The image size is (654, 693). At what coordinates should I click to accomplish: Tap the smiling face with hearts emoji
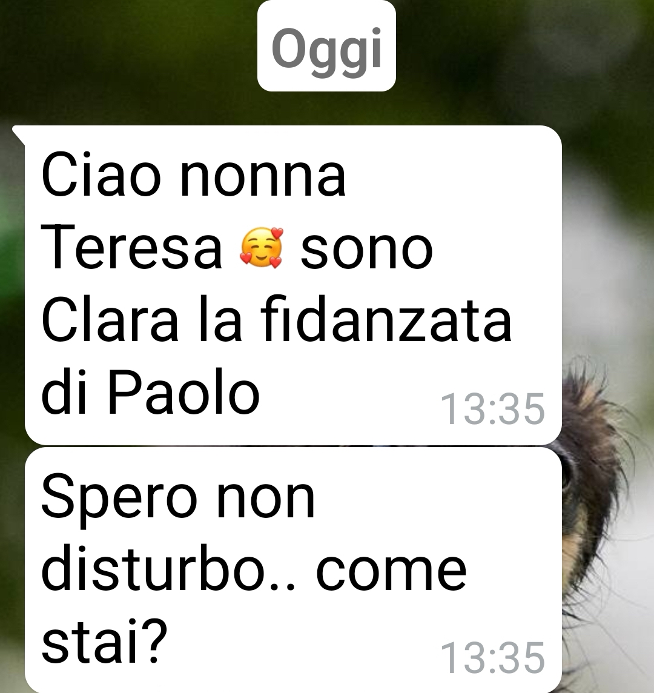[x=261, y=248]
